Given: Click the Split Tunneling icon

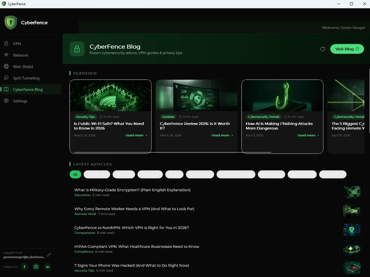Looking at the screenshot, I should click(x=6, y=78).
